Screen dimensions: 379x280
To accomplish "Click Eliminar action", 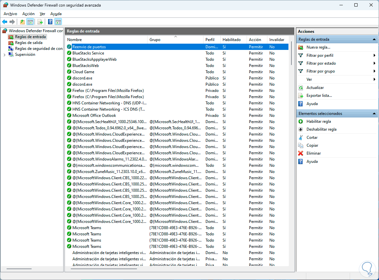I will 313,153.
